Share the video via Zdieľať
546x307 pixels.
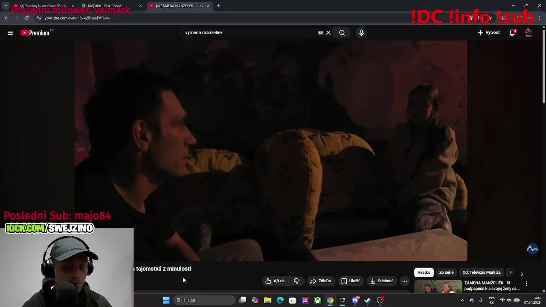click(x=321, y=281)
